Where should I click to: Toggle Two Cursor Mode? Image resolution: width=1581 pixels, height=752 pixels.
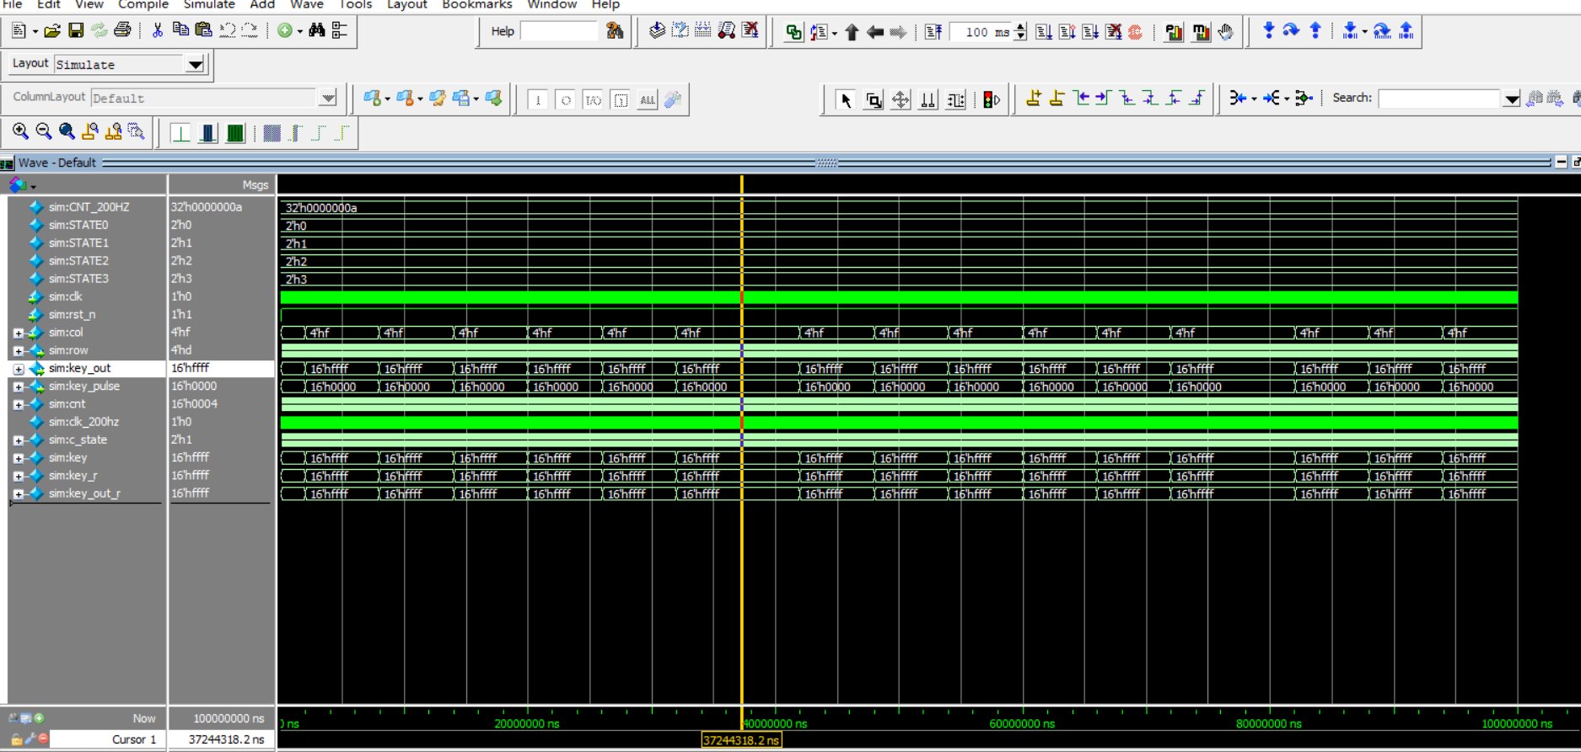pos(928,100)
